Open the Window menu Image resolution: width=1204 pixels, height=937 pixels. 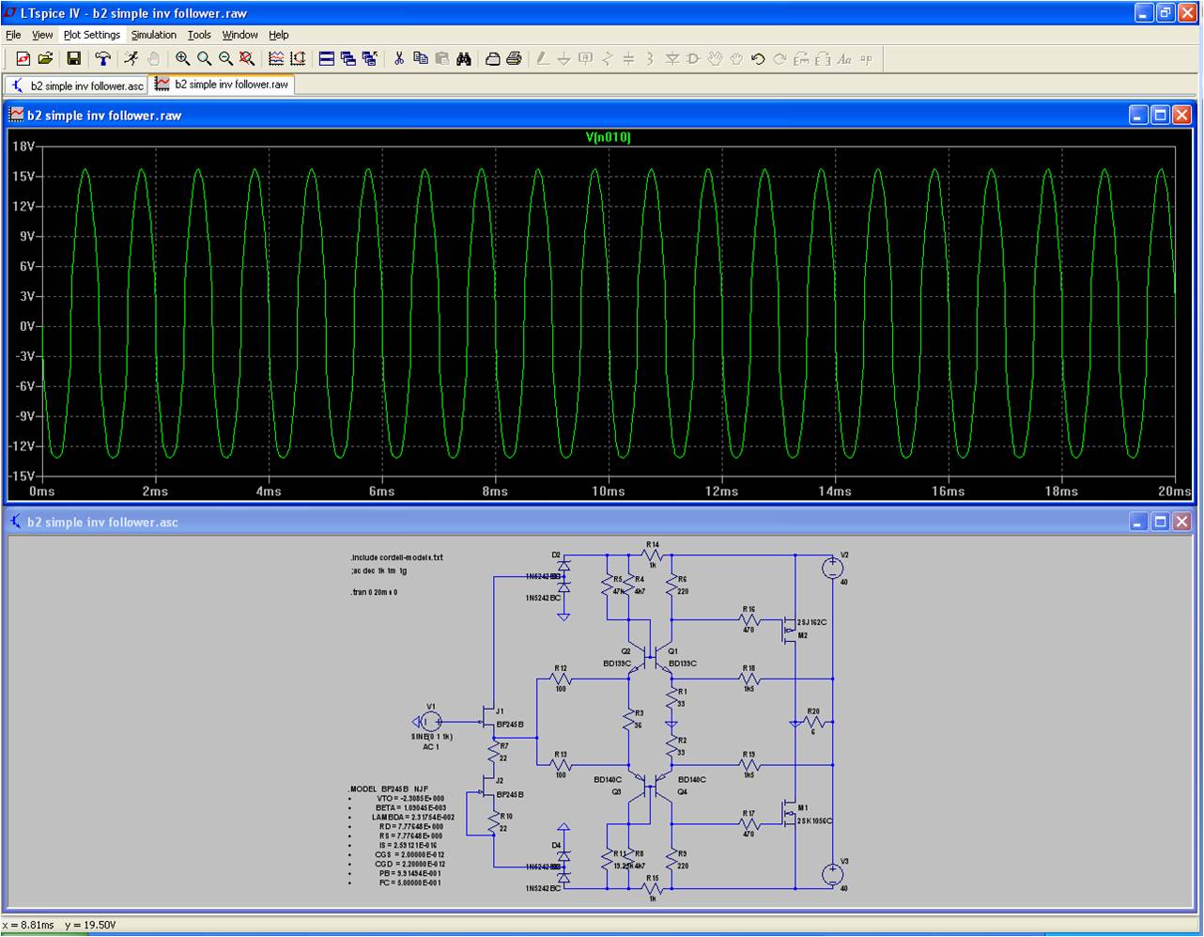click(240, 35)
